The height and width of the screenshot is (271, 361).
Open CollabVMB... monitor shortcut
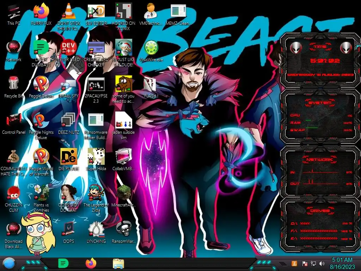(x=123, y=159)
